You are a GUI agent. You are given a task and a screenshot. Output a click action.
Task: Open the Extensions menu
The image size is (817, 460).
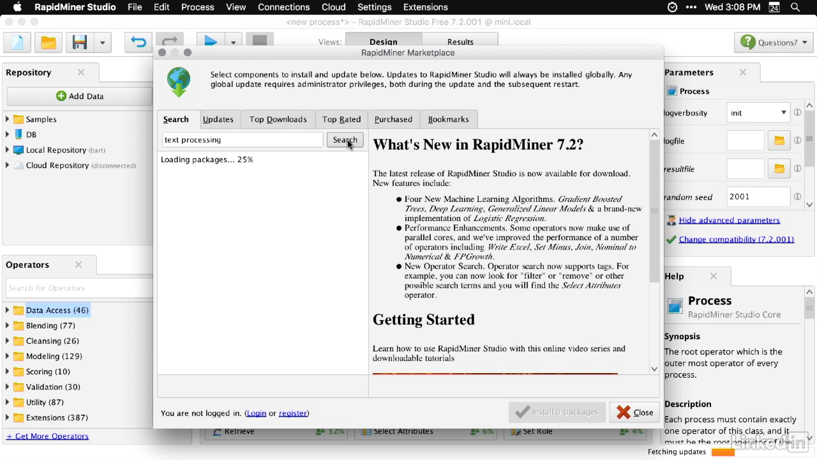(425, 7)
